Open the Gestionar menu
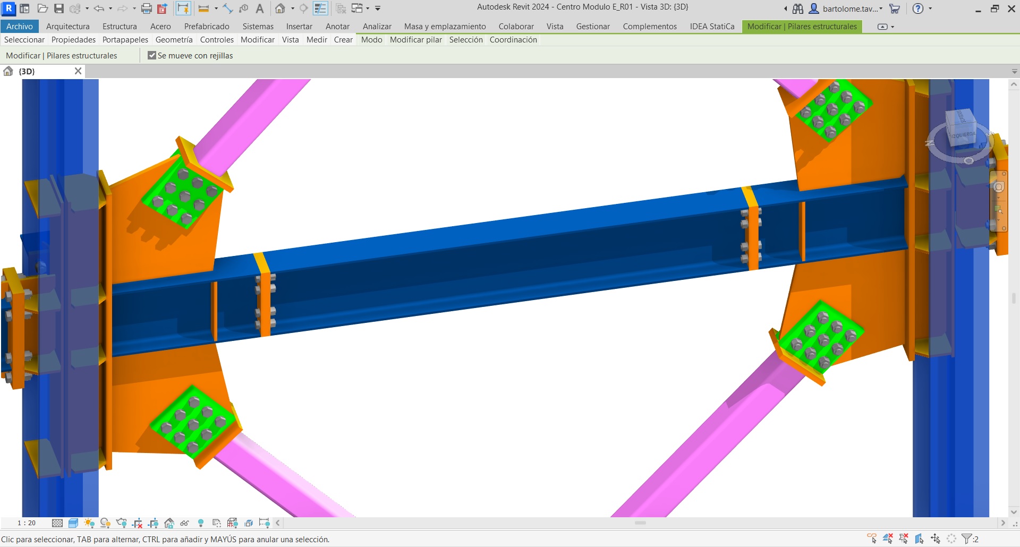The height and width of the screenshot is (547, 1020). pyautogui.click(x=593, y=26)
